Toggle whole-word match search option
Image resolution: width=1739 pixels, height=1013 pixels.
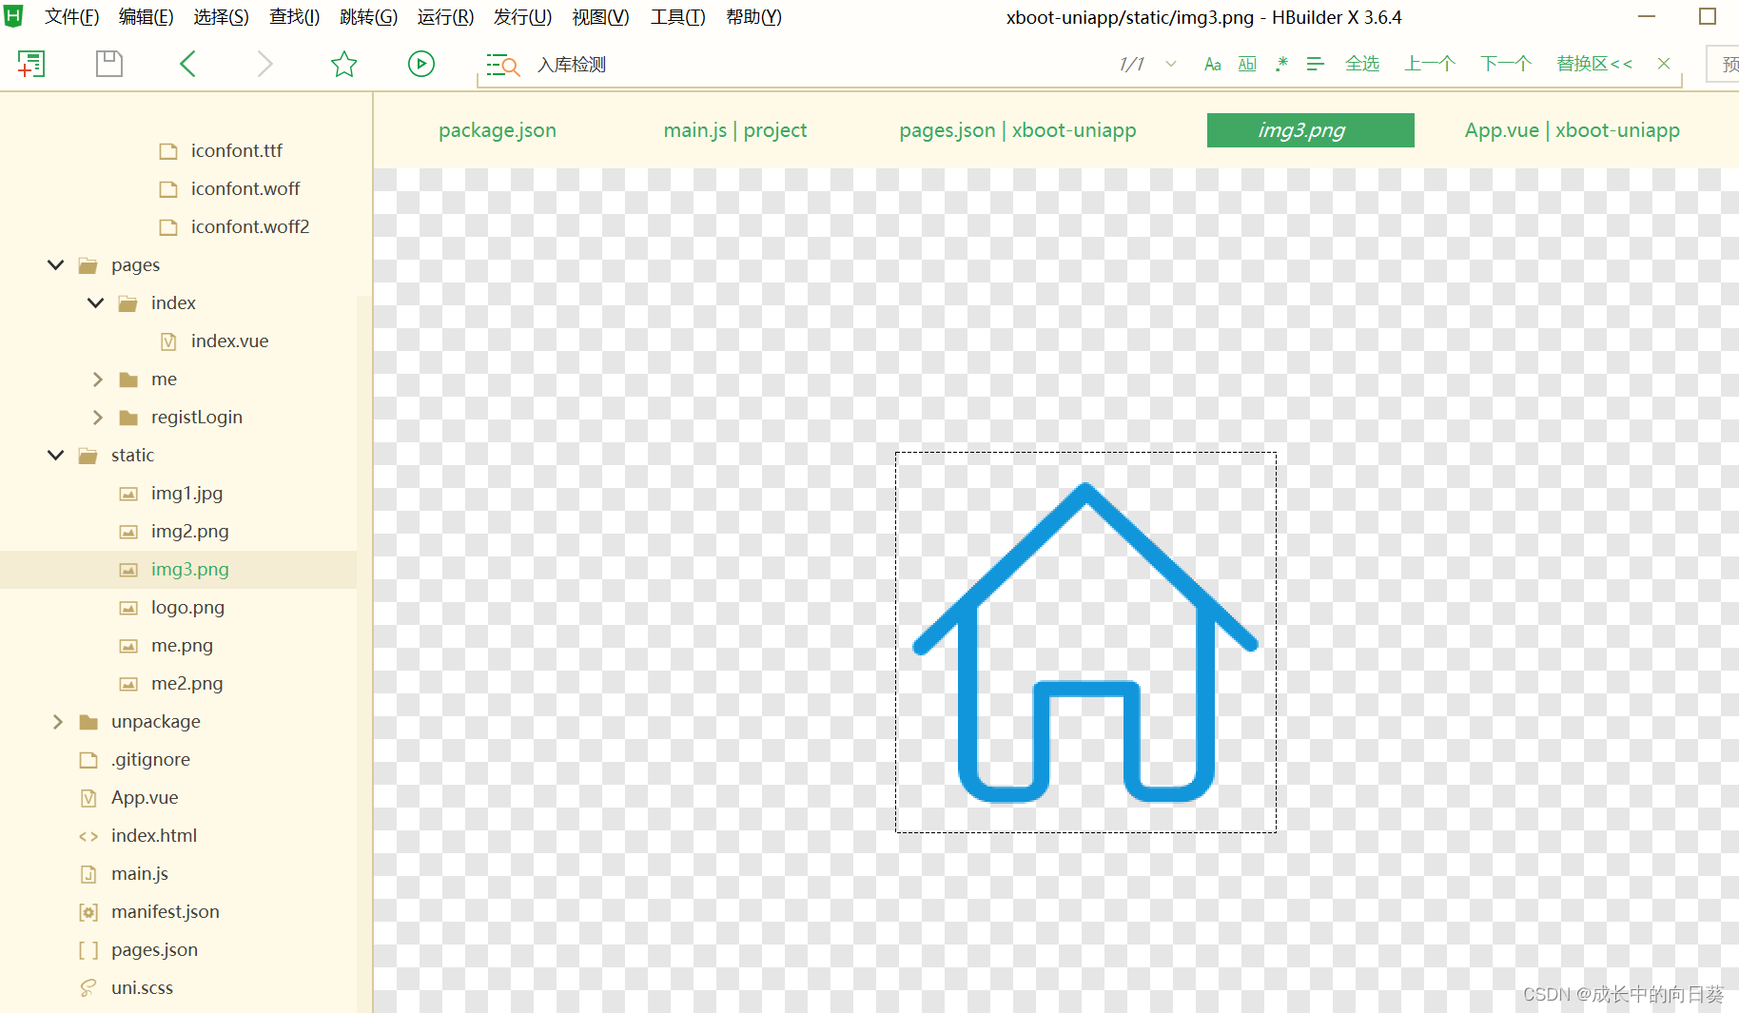1247,65
